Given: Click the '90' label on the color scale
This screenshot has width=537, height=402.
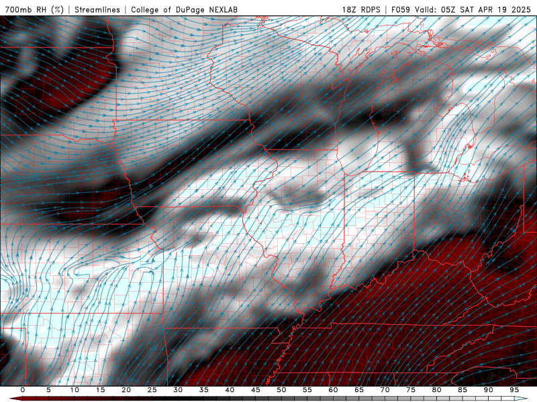Looking at the screenshot, I should point(488,390).
